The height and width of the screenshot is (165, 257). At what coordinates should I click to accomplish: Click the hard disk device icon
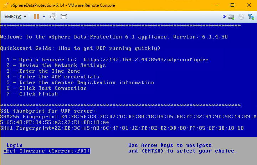pyautogui.click(x=231, y=17)
